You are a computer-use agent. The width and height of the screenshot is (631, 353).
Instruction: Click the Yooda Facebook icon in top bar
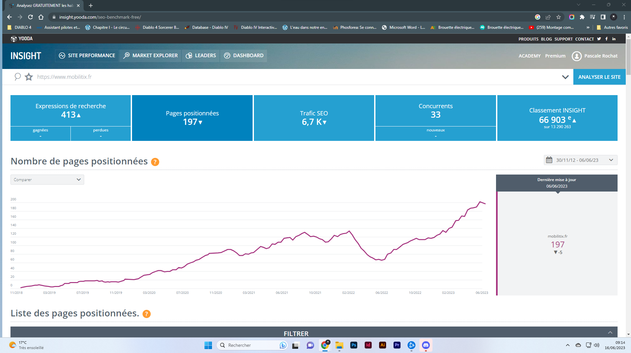coord(606,39)
